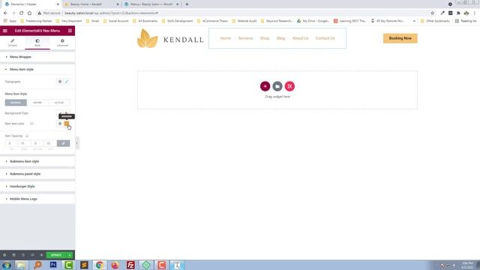Edit Typography with the pencil icon
Image resolution: width=480 pixels, height=270 pixels.
67,82
